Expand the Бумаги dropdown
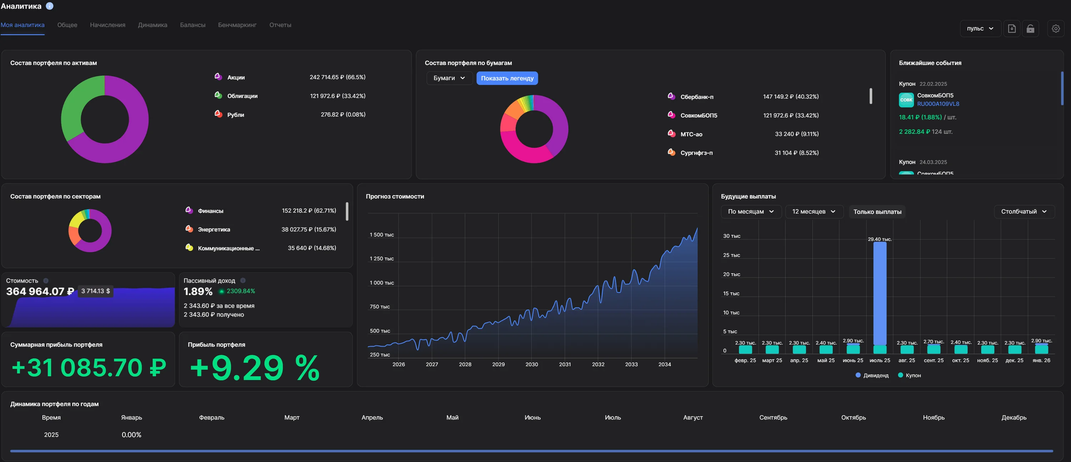 pos(449,78)
